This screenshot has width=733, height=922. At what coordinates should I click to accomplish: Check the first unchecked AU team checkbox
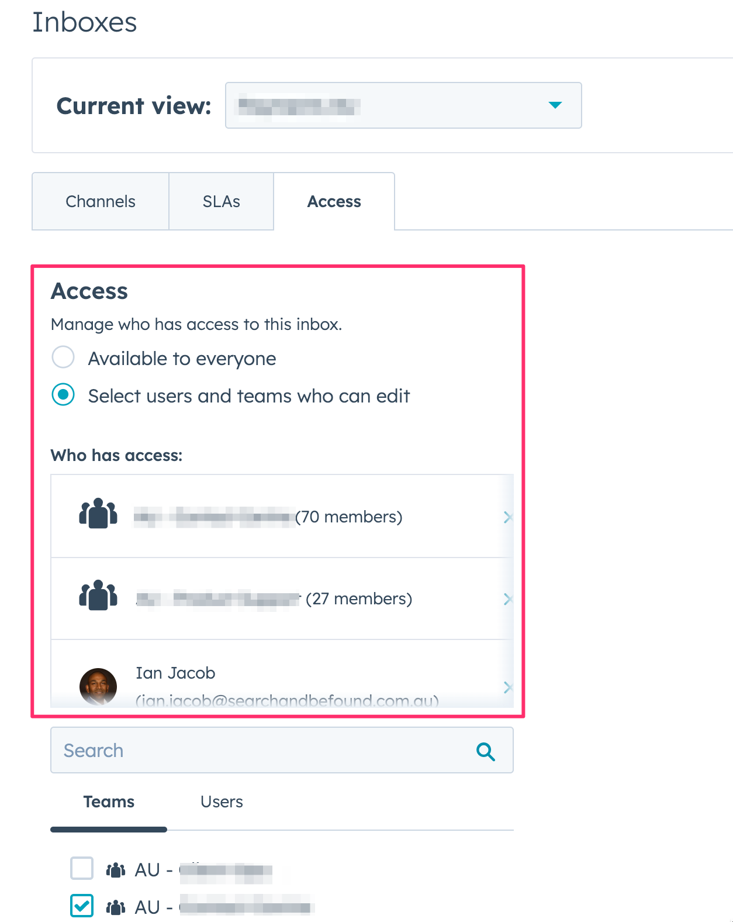(82, 869)
